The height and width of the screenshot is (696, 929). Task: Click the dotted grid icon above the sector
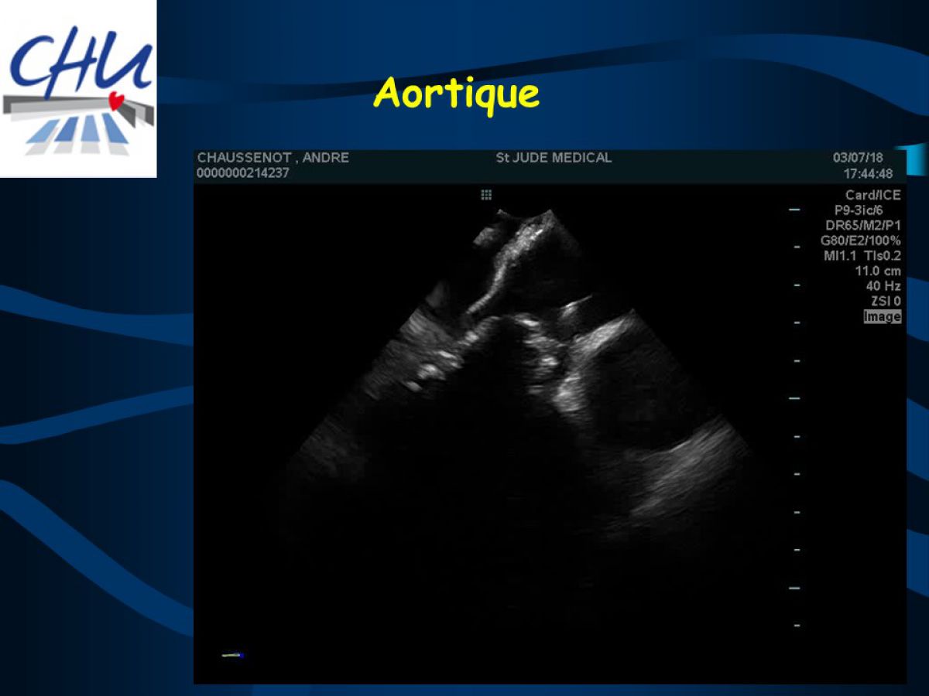(x=486, y=195)
